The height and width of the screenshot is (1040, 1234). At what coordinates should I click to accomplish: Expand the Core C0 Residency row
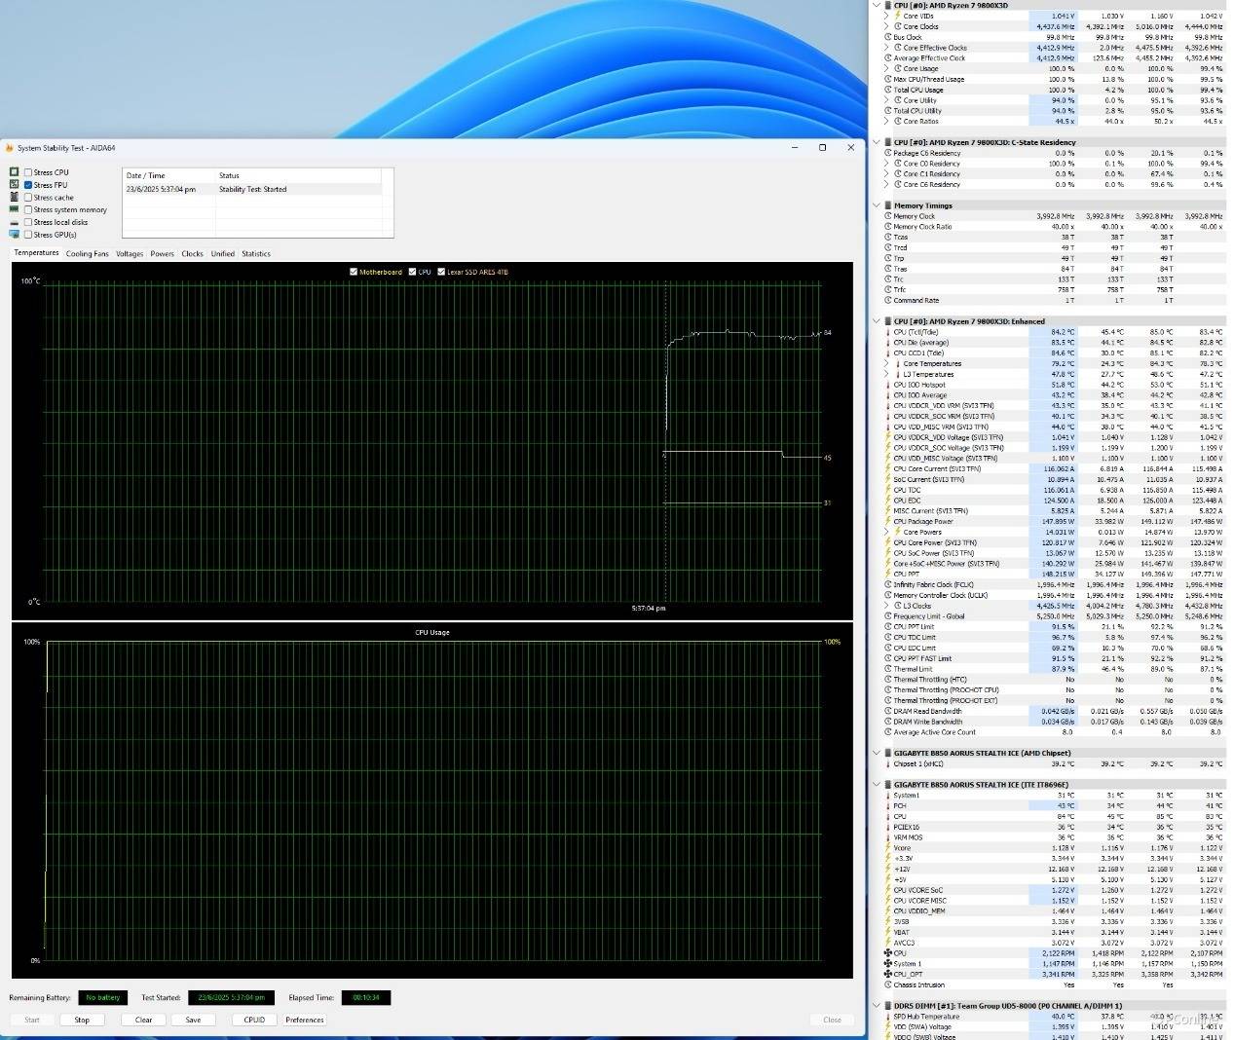click(x=886, y=164)
